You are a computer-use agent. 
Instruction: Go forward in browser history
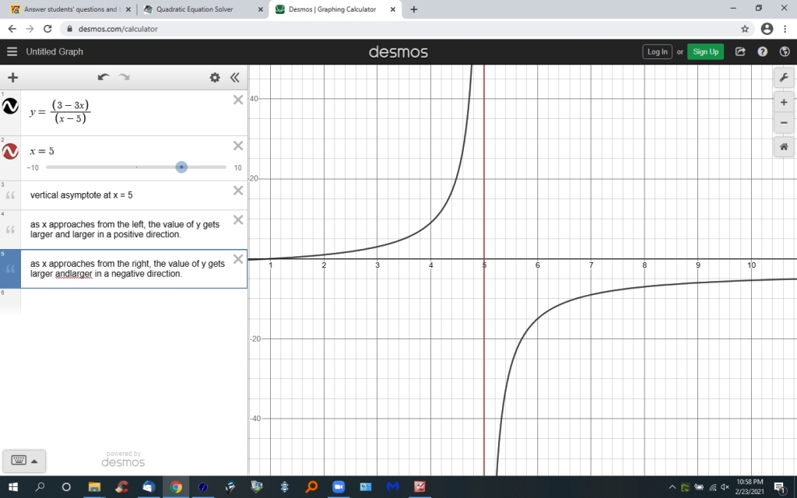(30, 29)
